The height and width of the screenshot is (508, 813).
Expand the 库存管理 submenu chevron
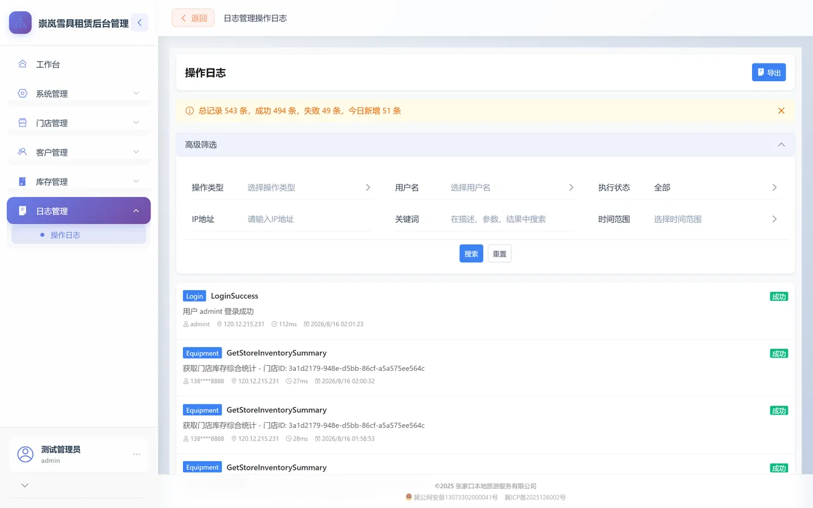click(x=136, y=181)
